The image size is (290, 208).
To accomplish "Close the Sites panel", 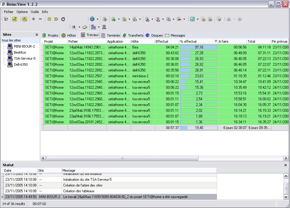I will [x=37, y=35].
